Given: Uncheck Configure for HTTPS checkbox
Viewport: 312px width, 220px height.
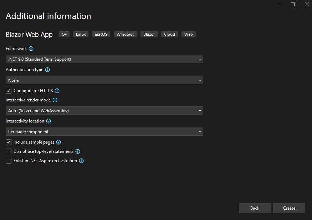Looking at the screenshot, I should (x=9, y=91).
